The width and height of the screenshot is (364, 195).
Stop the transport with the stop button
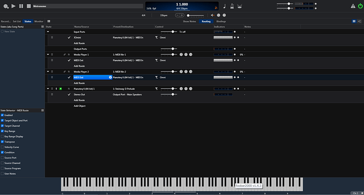28,6
